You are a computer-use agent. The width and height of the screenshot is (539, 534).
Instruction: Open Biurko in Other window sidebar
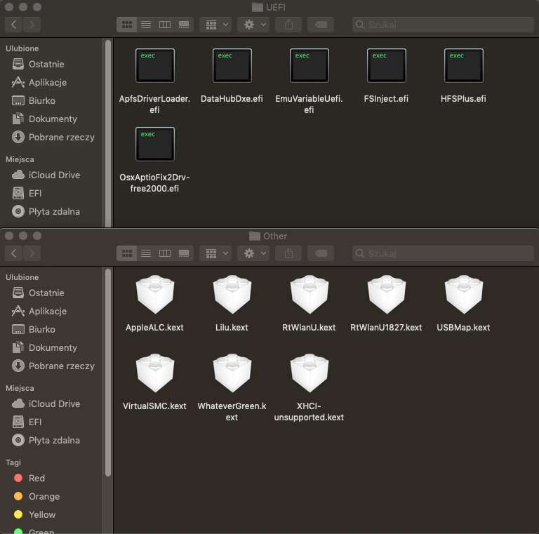pos(51,330)
